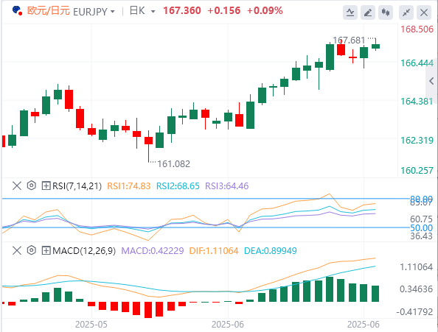Image resolution: width=438 pixels, height=332 pixels.
Task: Remove the MACD indicator panel
Action: coord(17,250)
